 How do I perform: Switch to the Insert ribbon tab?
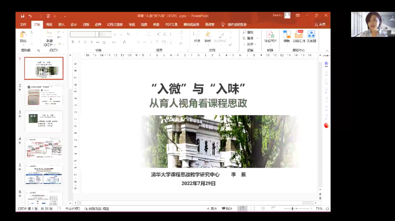coord(61,24)
